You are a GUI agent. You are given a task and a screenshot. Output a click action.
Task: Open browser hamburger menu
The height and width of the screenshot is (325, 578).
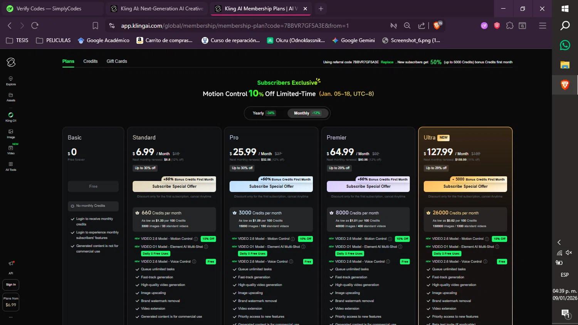click(543, 25)
